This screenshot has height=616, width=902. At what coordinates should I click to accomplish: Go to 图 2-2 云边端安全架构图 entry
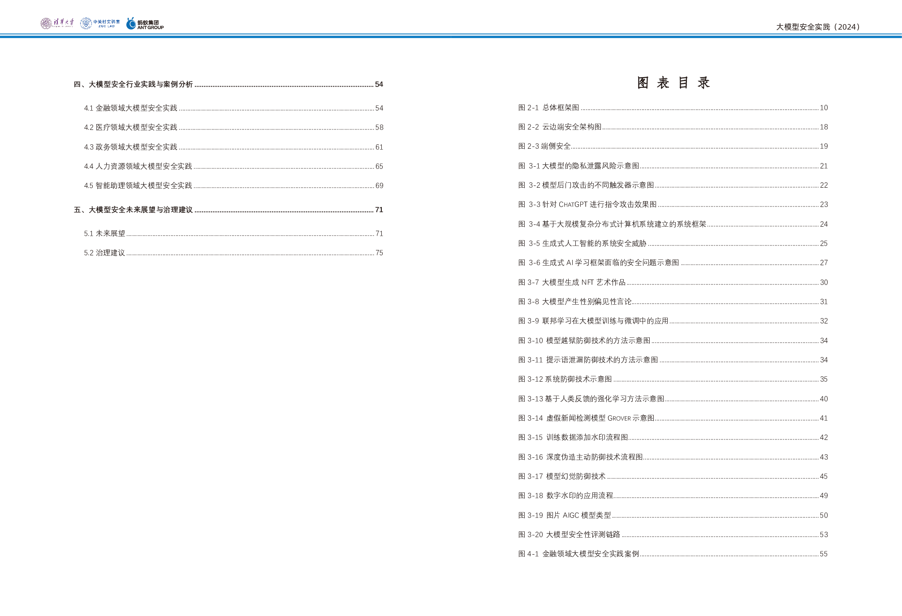point(560,127)
